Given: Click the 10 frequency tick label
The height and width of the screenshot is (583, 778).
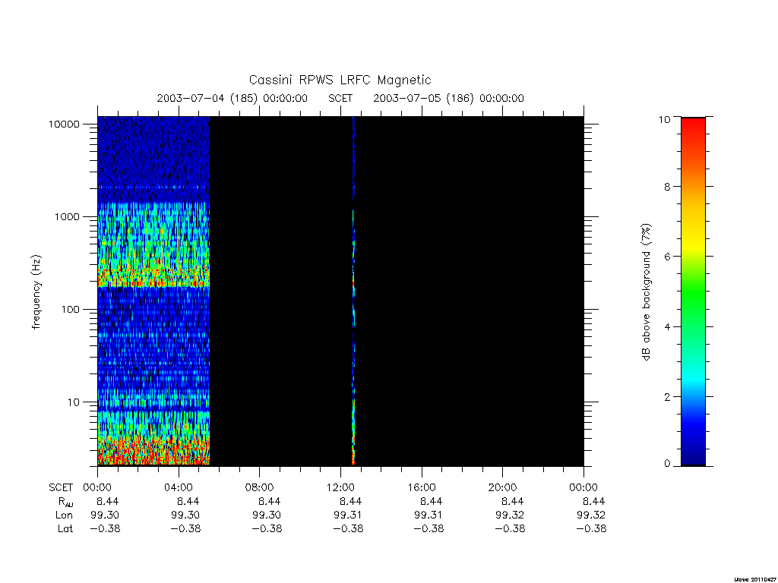Looking at the screenshot, I should [x=74, y=402].
